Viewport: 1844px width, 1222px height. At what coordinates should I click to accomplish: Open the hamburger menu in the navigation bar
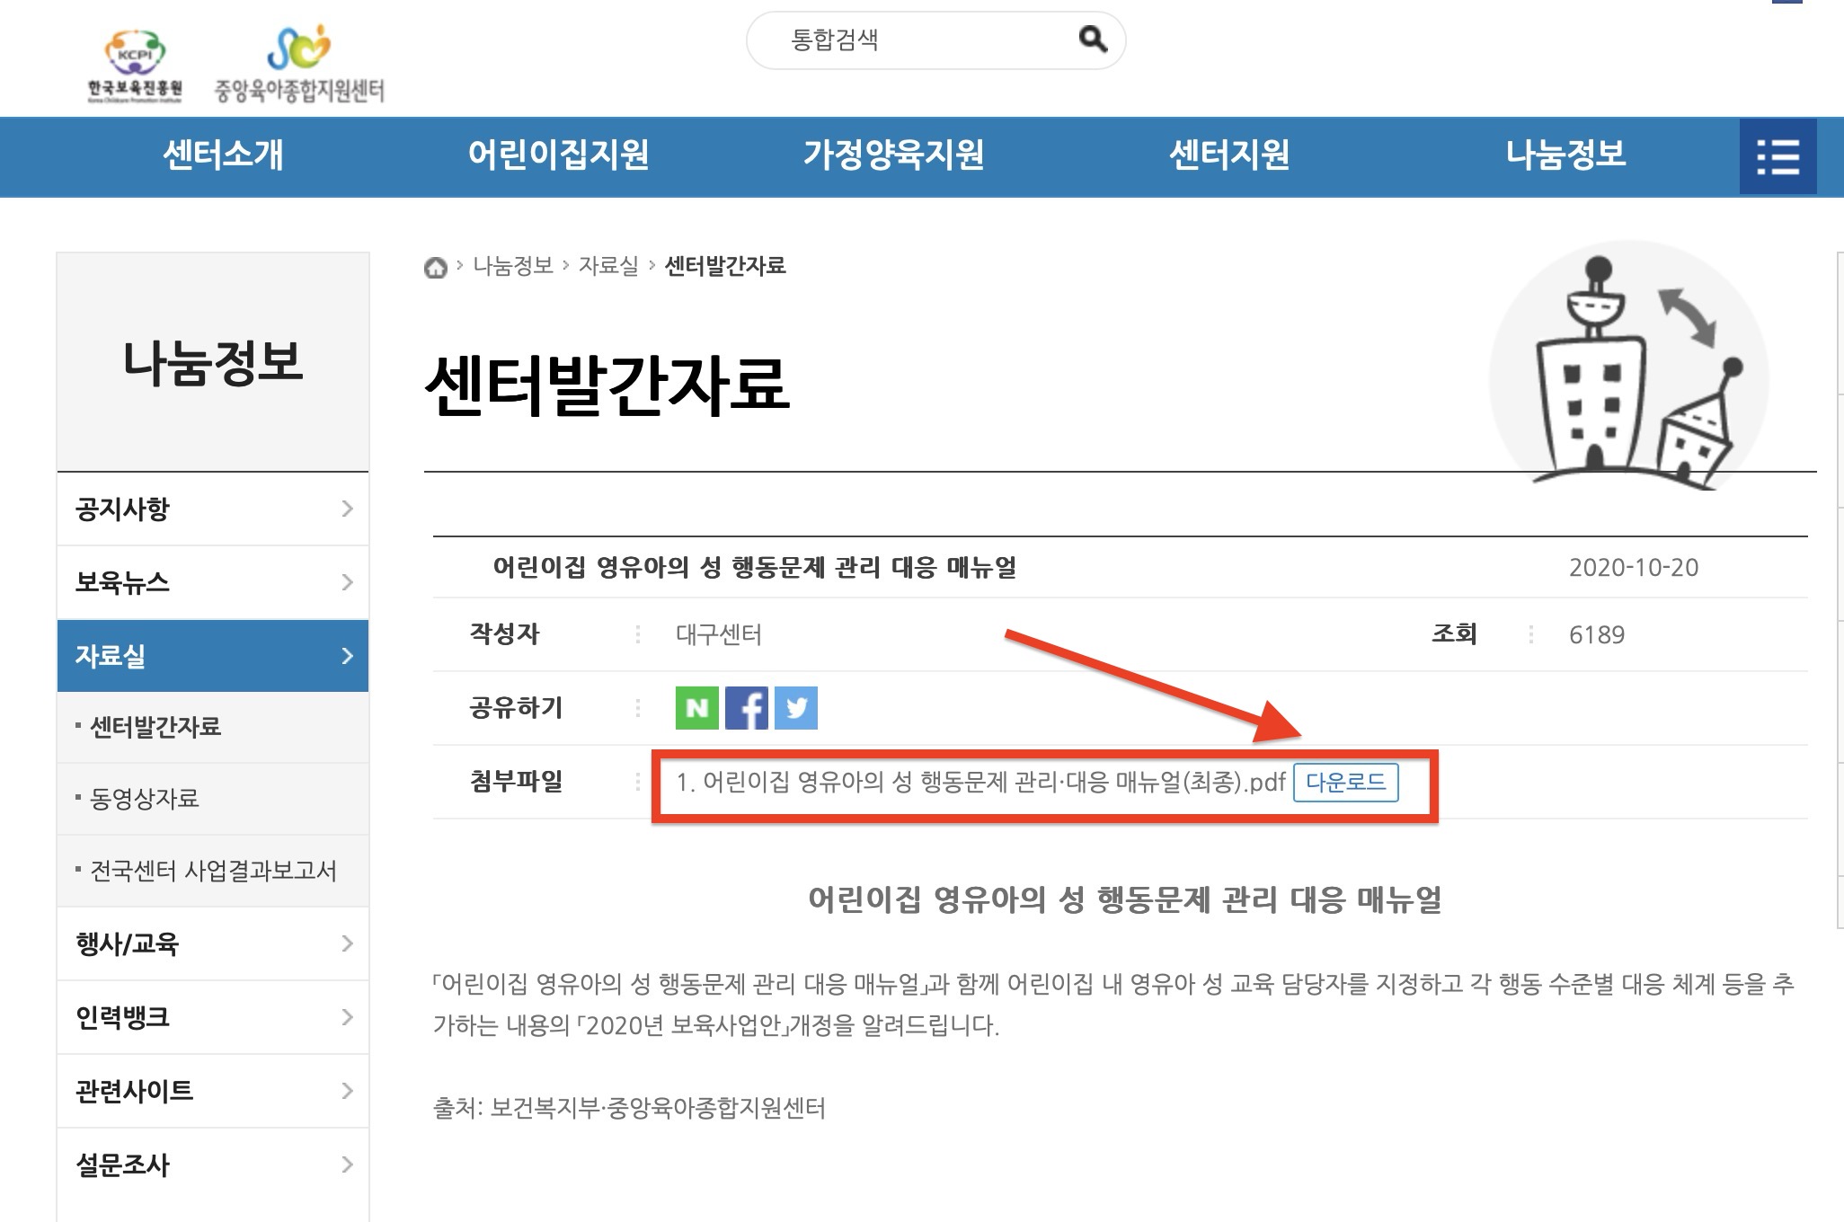tap(1778, 156)
